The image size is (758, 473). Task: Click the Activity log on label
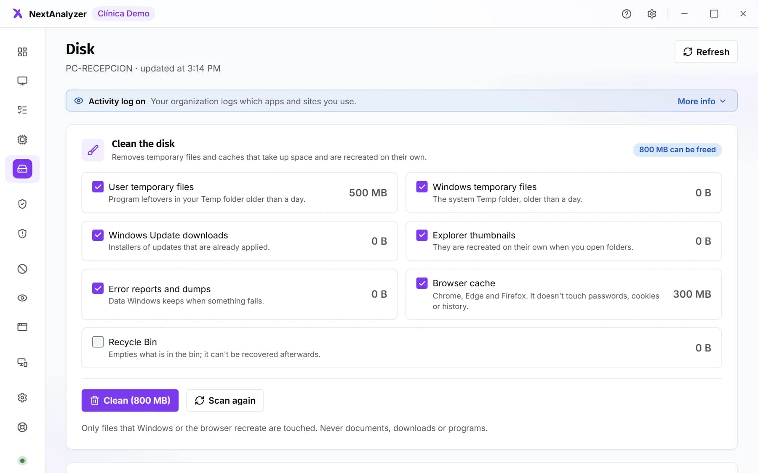(x=117, y=101)
